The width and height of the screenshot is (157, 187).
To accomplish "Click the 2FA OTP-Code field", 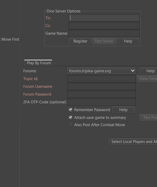I will click(x=101, y=102).
